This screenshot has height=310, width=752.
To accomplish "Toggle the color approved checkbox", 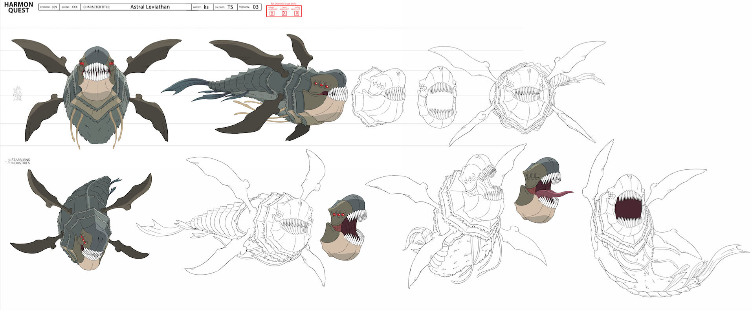I will (297, 13).
